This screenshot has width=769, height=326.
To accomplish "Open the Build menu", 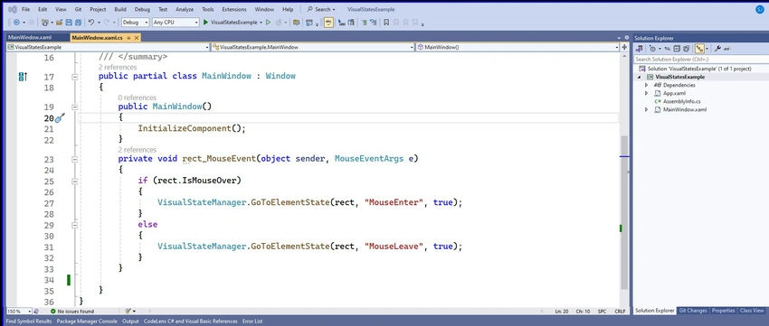I will pyautogui.click(x=120, y=9).
